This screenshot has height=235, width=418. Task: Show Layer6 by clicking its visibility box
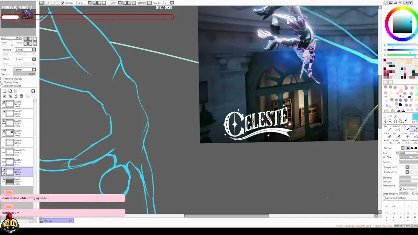point(4,141)
